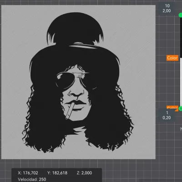Click the top layer label showing 10 and 2,00
This screenshot has width=182, height=182.
(167, 8)
